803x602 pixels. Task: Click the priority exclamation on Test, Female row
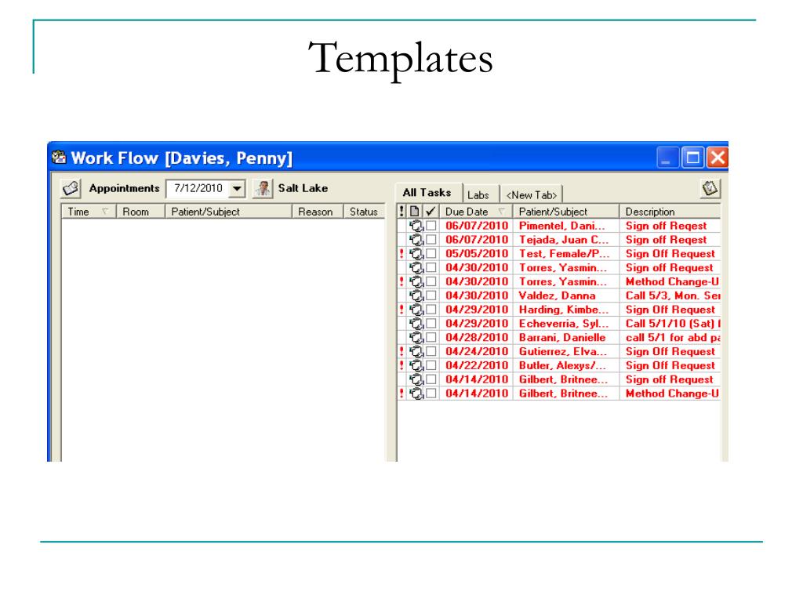point(401,253)
